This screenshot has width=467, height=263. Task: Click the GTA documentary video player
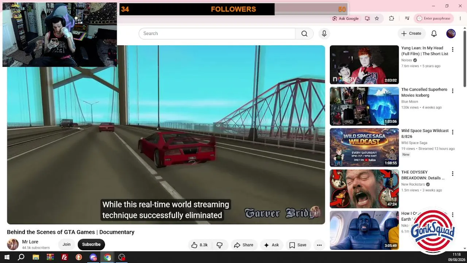(x=166, y=134)
